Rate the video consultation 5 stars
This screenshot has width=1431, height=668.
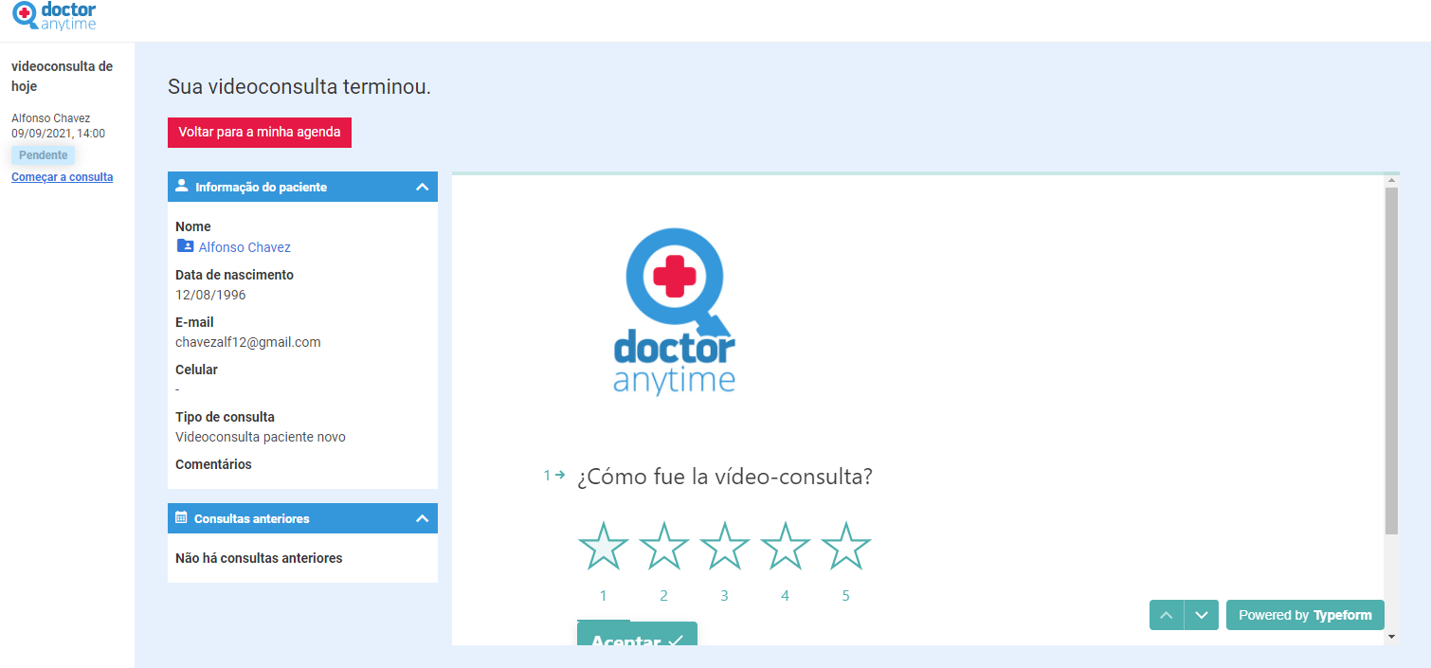pos(845,547)
